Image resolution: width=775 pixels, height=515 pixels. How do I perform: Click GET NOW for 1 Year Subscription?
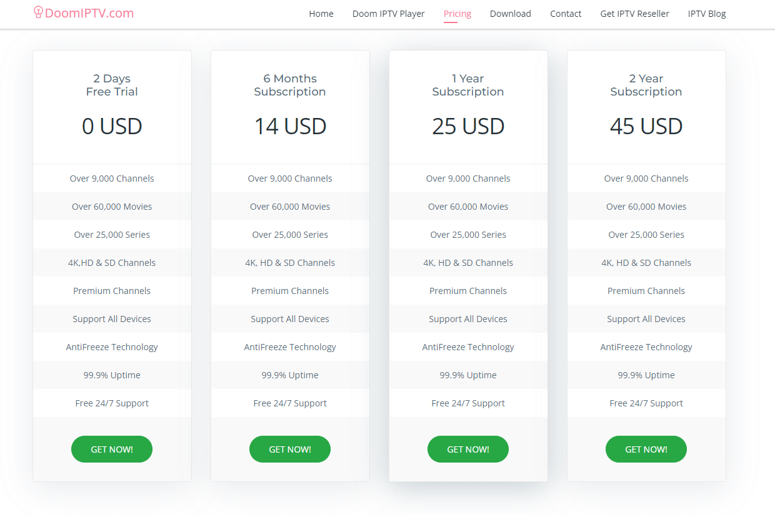click(x=468, y=449)
